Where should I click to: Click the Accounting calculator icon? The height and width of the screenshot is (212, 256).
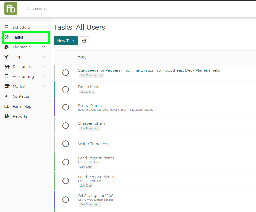coord(7,76)
